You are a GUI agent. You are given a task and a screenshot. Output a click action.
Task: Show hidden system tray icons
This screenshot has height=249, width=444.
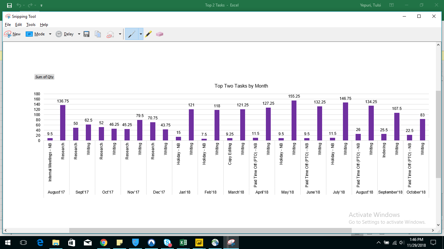[378, 243]
